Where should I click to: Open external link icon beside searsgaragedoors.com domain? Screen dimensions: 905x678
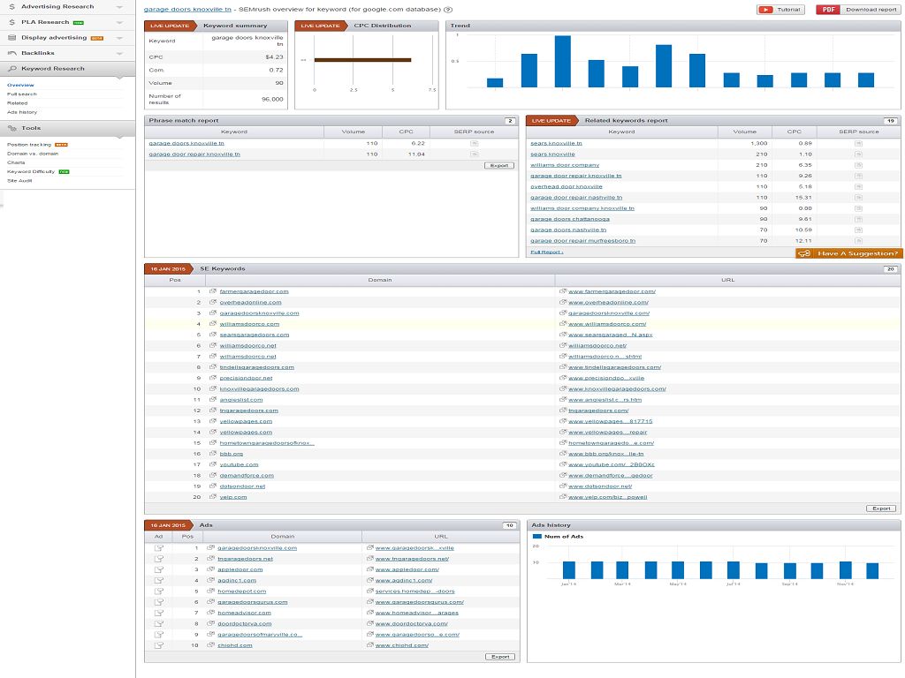click(213, 335)
